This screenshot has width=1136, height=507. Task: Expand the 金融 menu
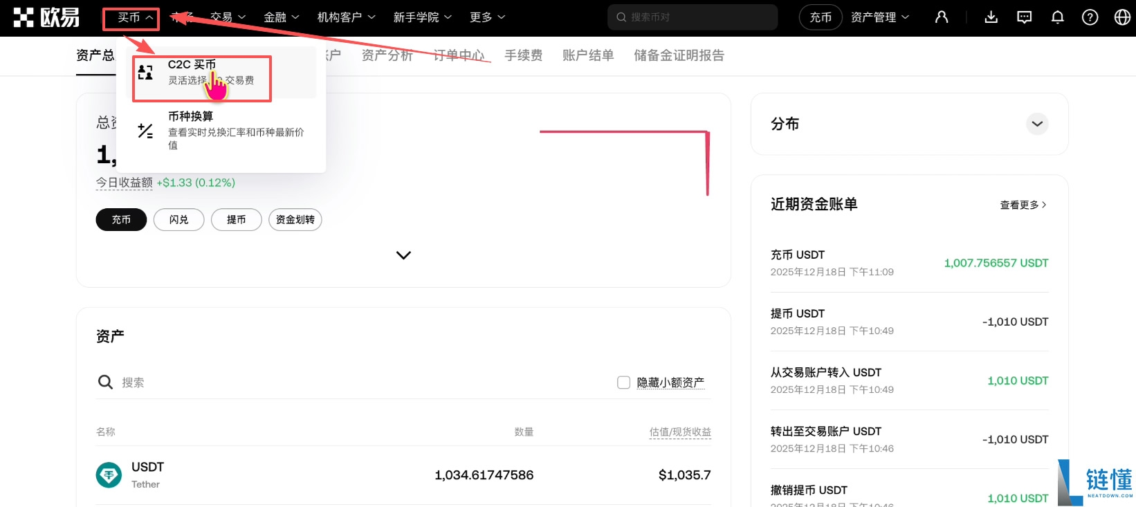point(282,17)
